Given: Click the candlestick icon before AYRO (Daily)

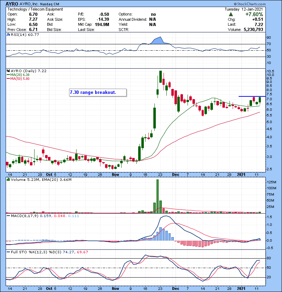Looking at the screenshot, I should (8, 71).
